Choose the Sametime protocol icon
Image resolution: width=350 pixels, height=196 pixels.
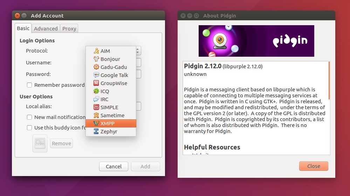(96, 115)
